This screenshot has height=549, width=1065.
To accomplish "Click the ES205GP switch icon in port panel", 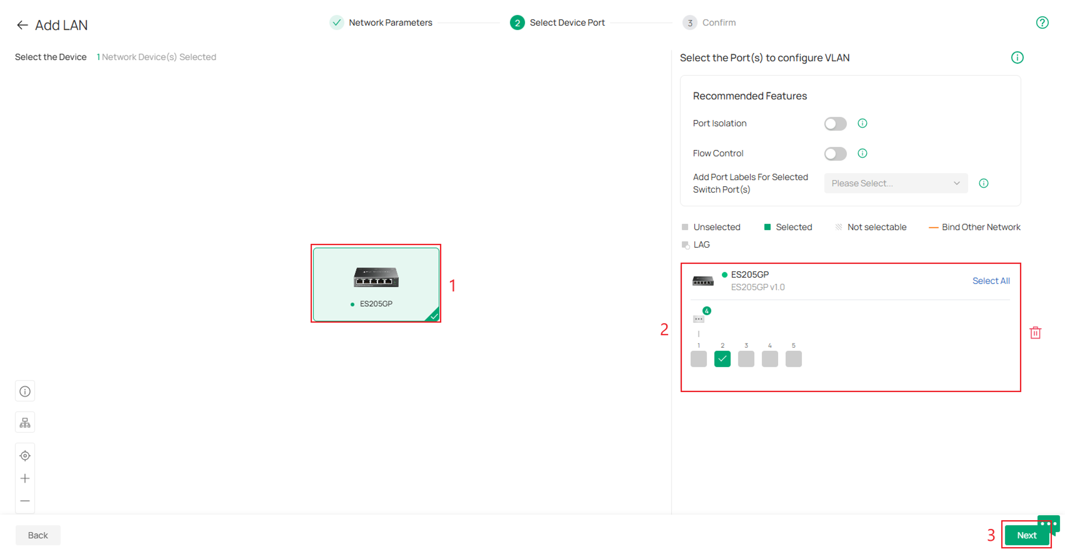I will coord(703,281).
